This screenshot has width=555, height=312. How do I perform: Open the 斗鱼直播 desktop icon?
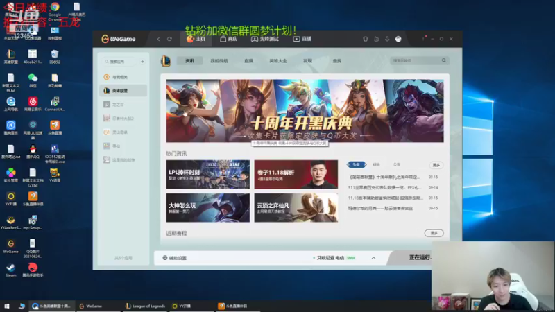coord(55,128)
